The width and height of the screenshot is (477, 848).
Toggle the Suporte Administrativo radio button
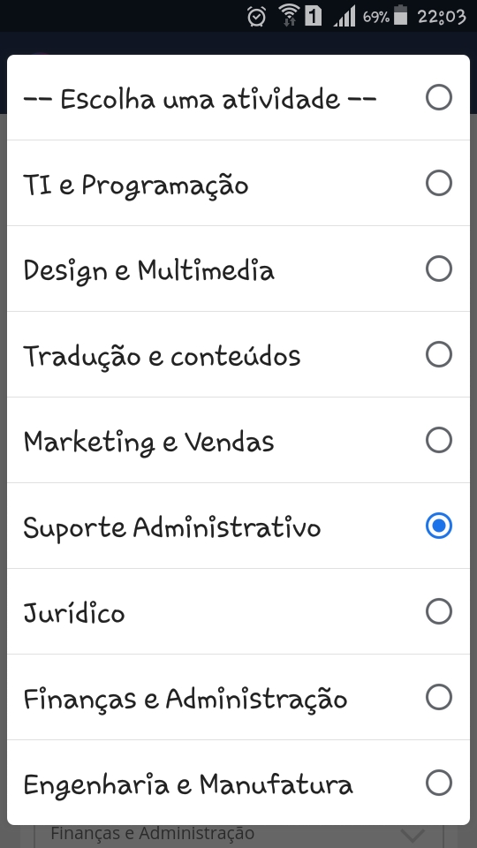coord(439,526)
